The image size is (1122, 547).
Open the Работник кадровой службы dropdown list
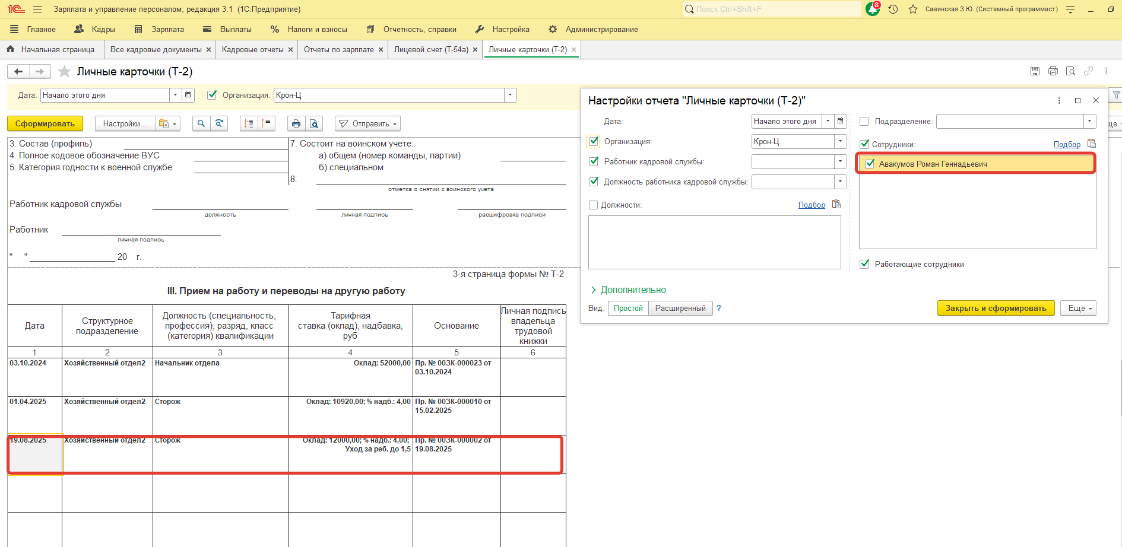click(x=840, y=161)
